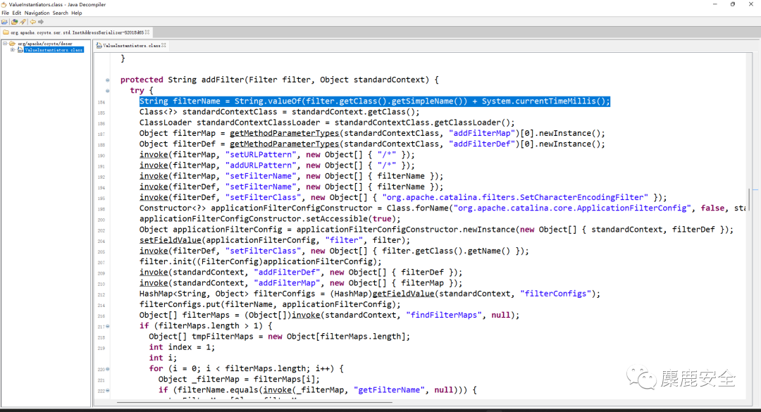Click the "org.apache.catalina.core.ApplicationFilterConfig" string
761x412 pixels.
[572, 208]
